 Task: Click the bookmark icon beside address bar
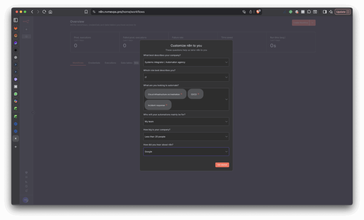point(86,12)
